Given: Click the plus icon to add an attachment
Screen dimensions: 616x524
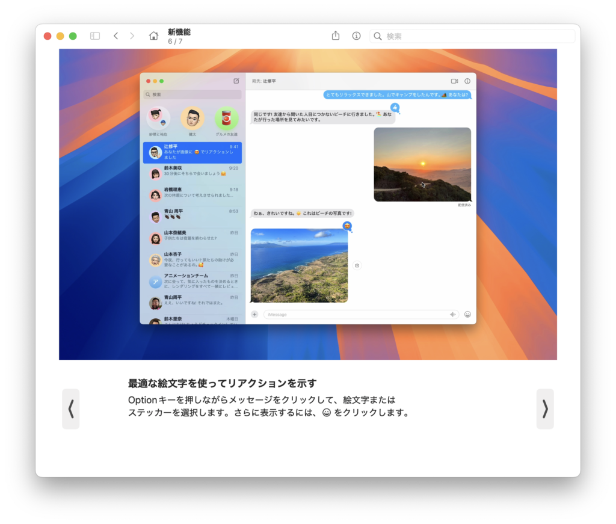Looking at the screenshot, I should (254, 314).
